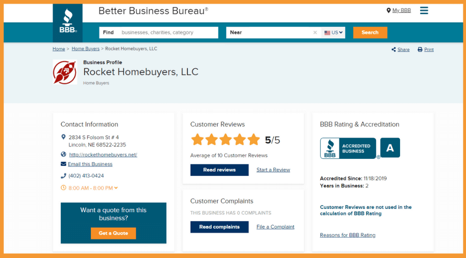Click the share icon
Viewport: 466px width, 258px height.
click(393, 50)
